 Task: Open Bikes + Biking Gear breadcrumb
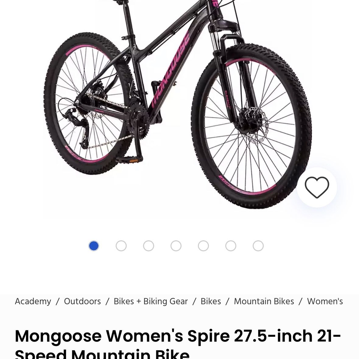pos(151,301)
